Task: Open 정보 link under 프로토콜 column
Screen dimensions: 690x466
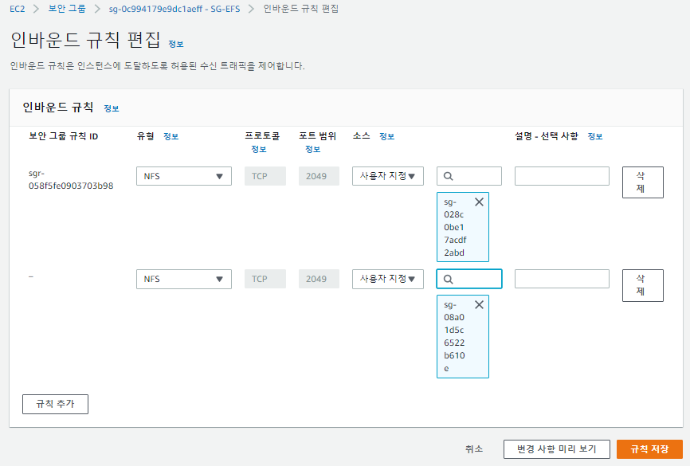Action: 259,149
